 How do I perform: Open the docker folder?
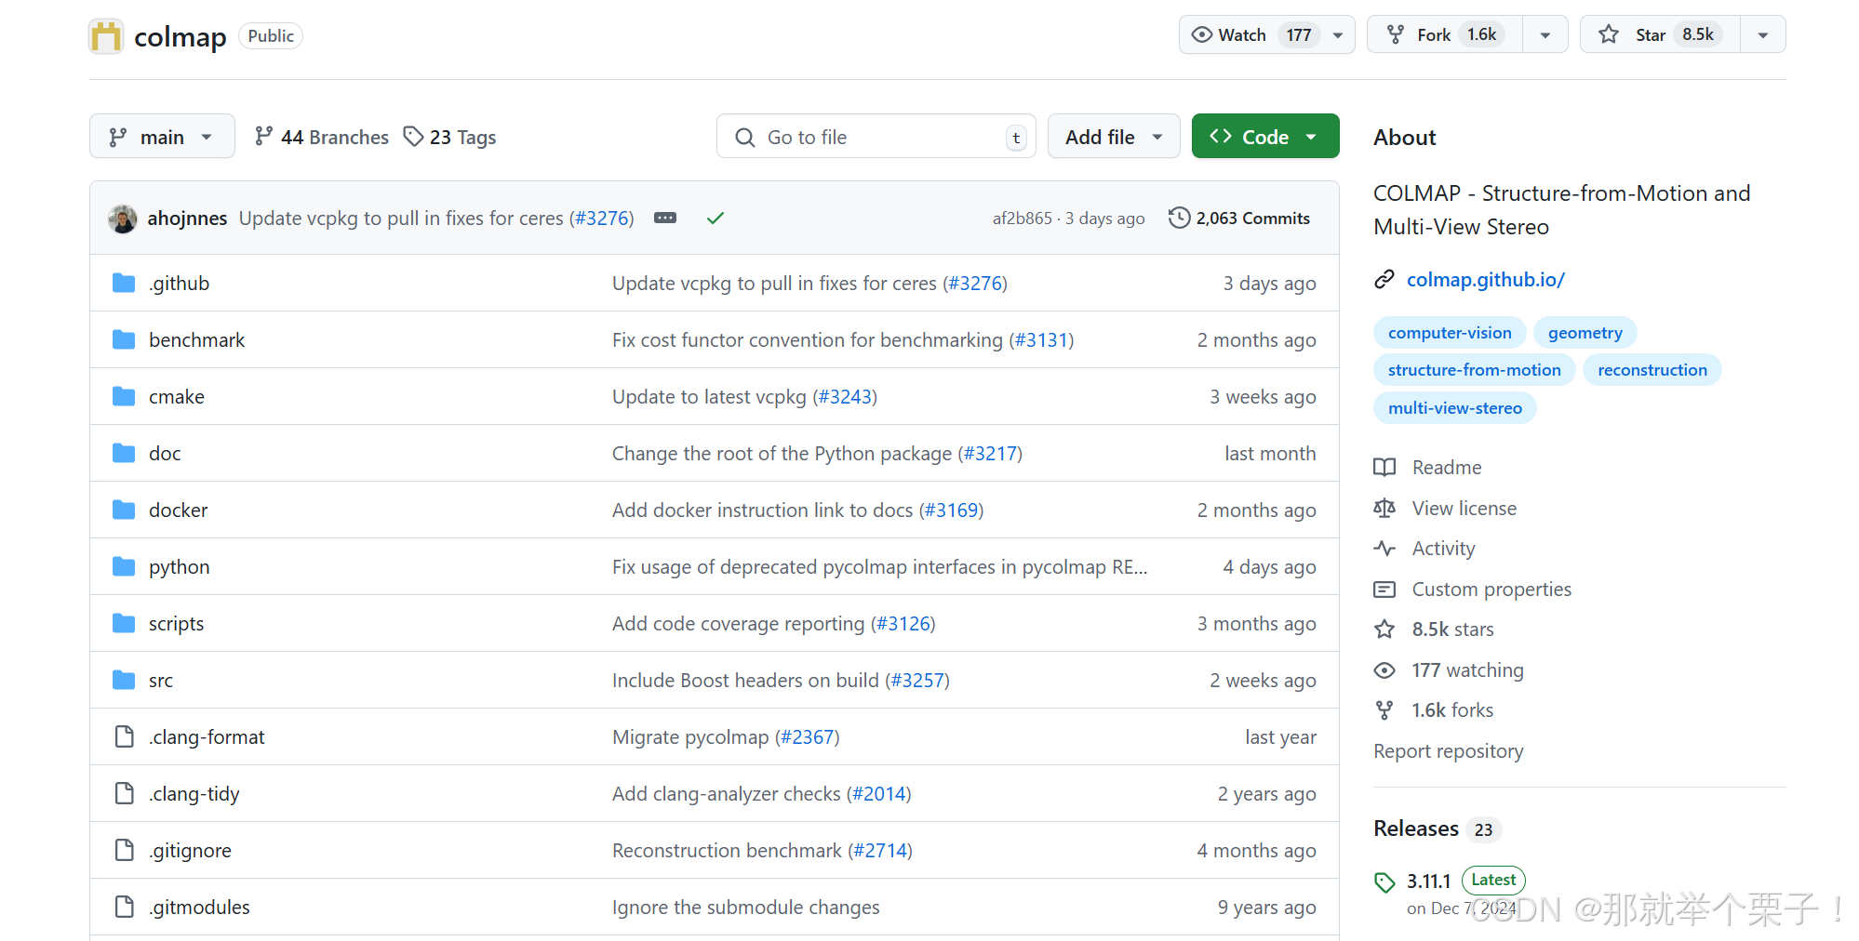tap(178, 510)
